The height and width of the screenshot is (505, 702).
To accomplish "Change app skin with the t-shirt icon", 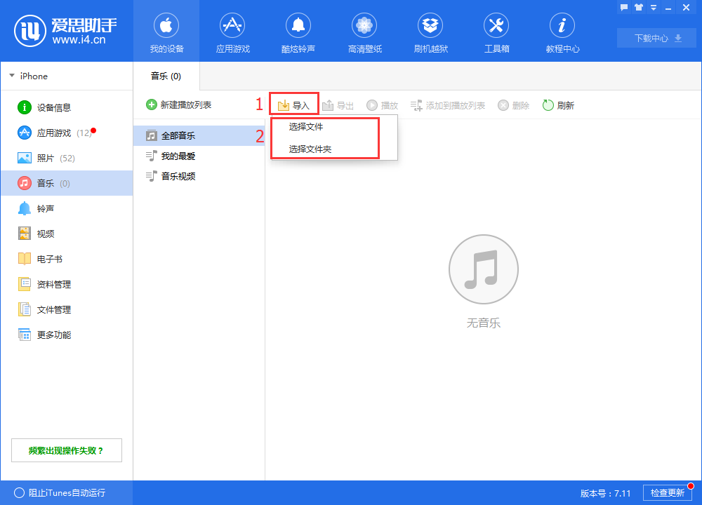I will click(x=638, y=7).
